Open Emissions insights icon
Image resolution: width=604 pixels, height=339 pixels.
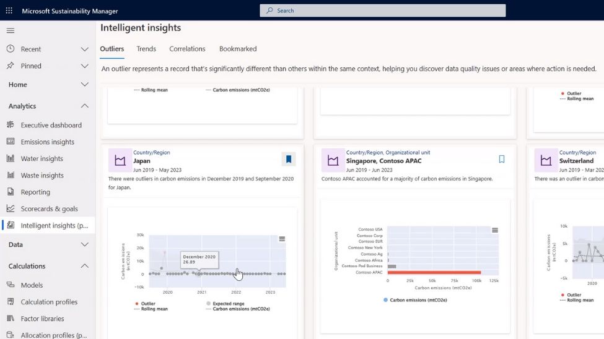pos(11,142)
